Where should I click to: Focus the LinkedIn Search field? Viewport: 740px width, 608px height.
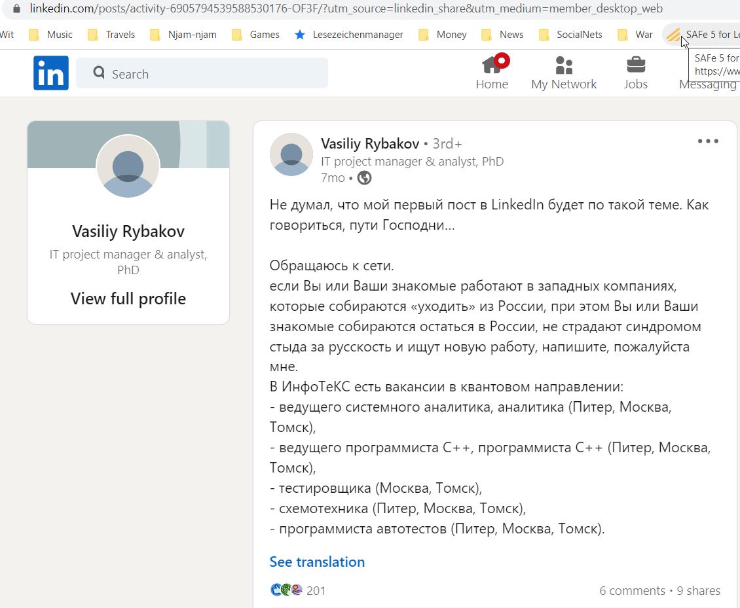point(202,73)
